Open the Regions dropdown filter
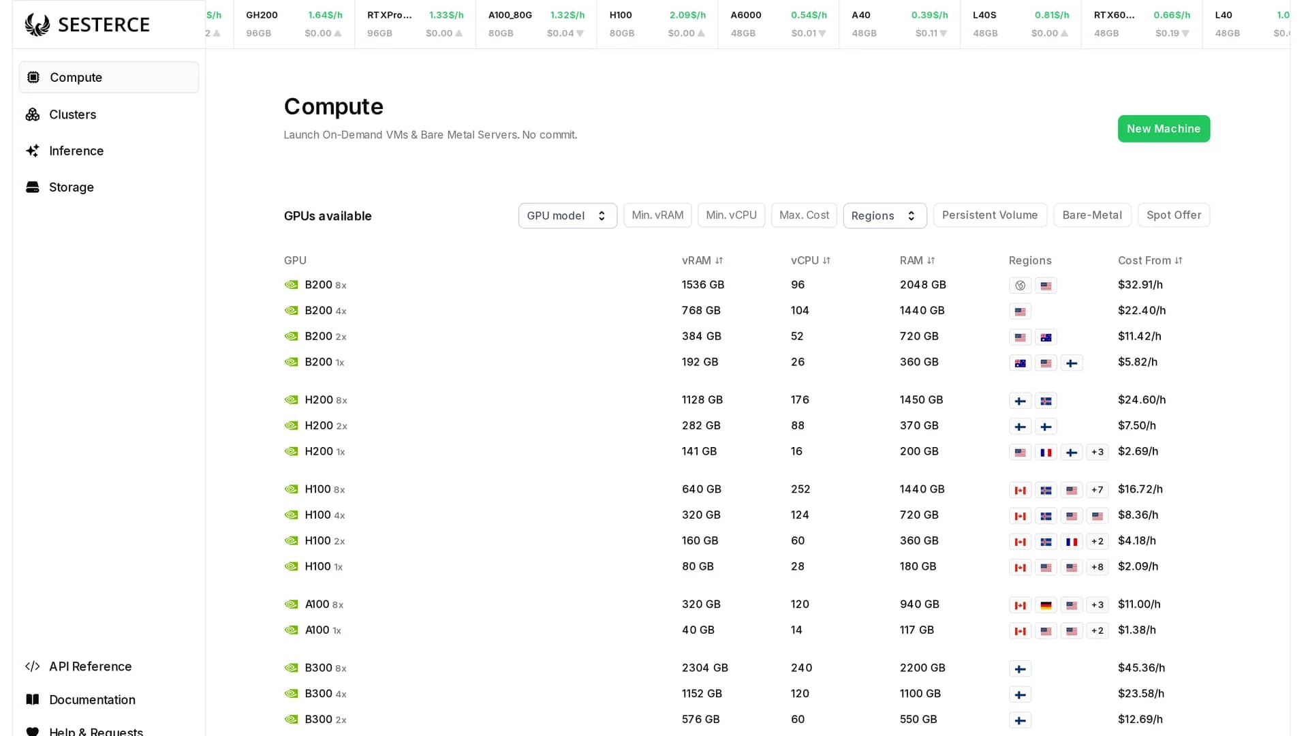The width and height of the screenshot is (1308, 736). (x=884, y=215)
